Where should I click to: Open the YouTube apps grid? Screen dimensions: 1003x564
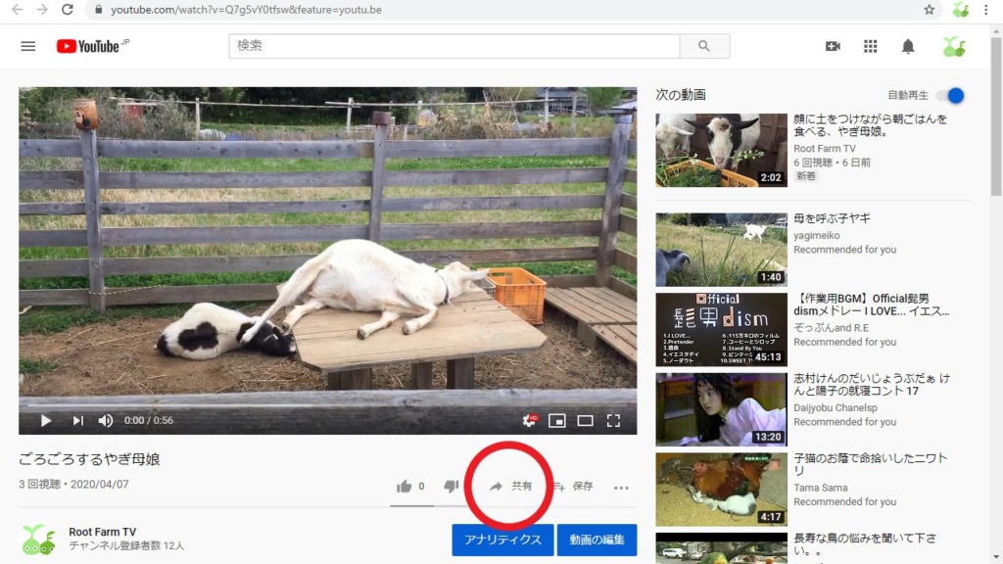click(x=870, y=46)
